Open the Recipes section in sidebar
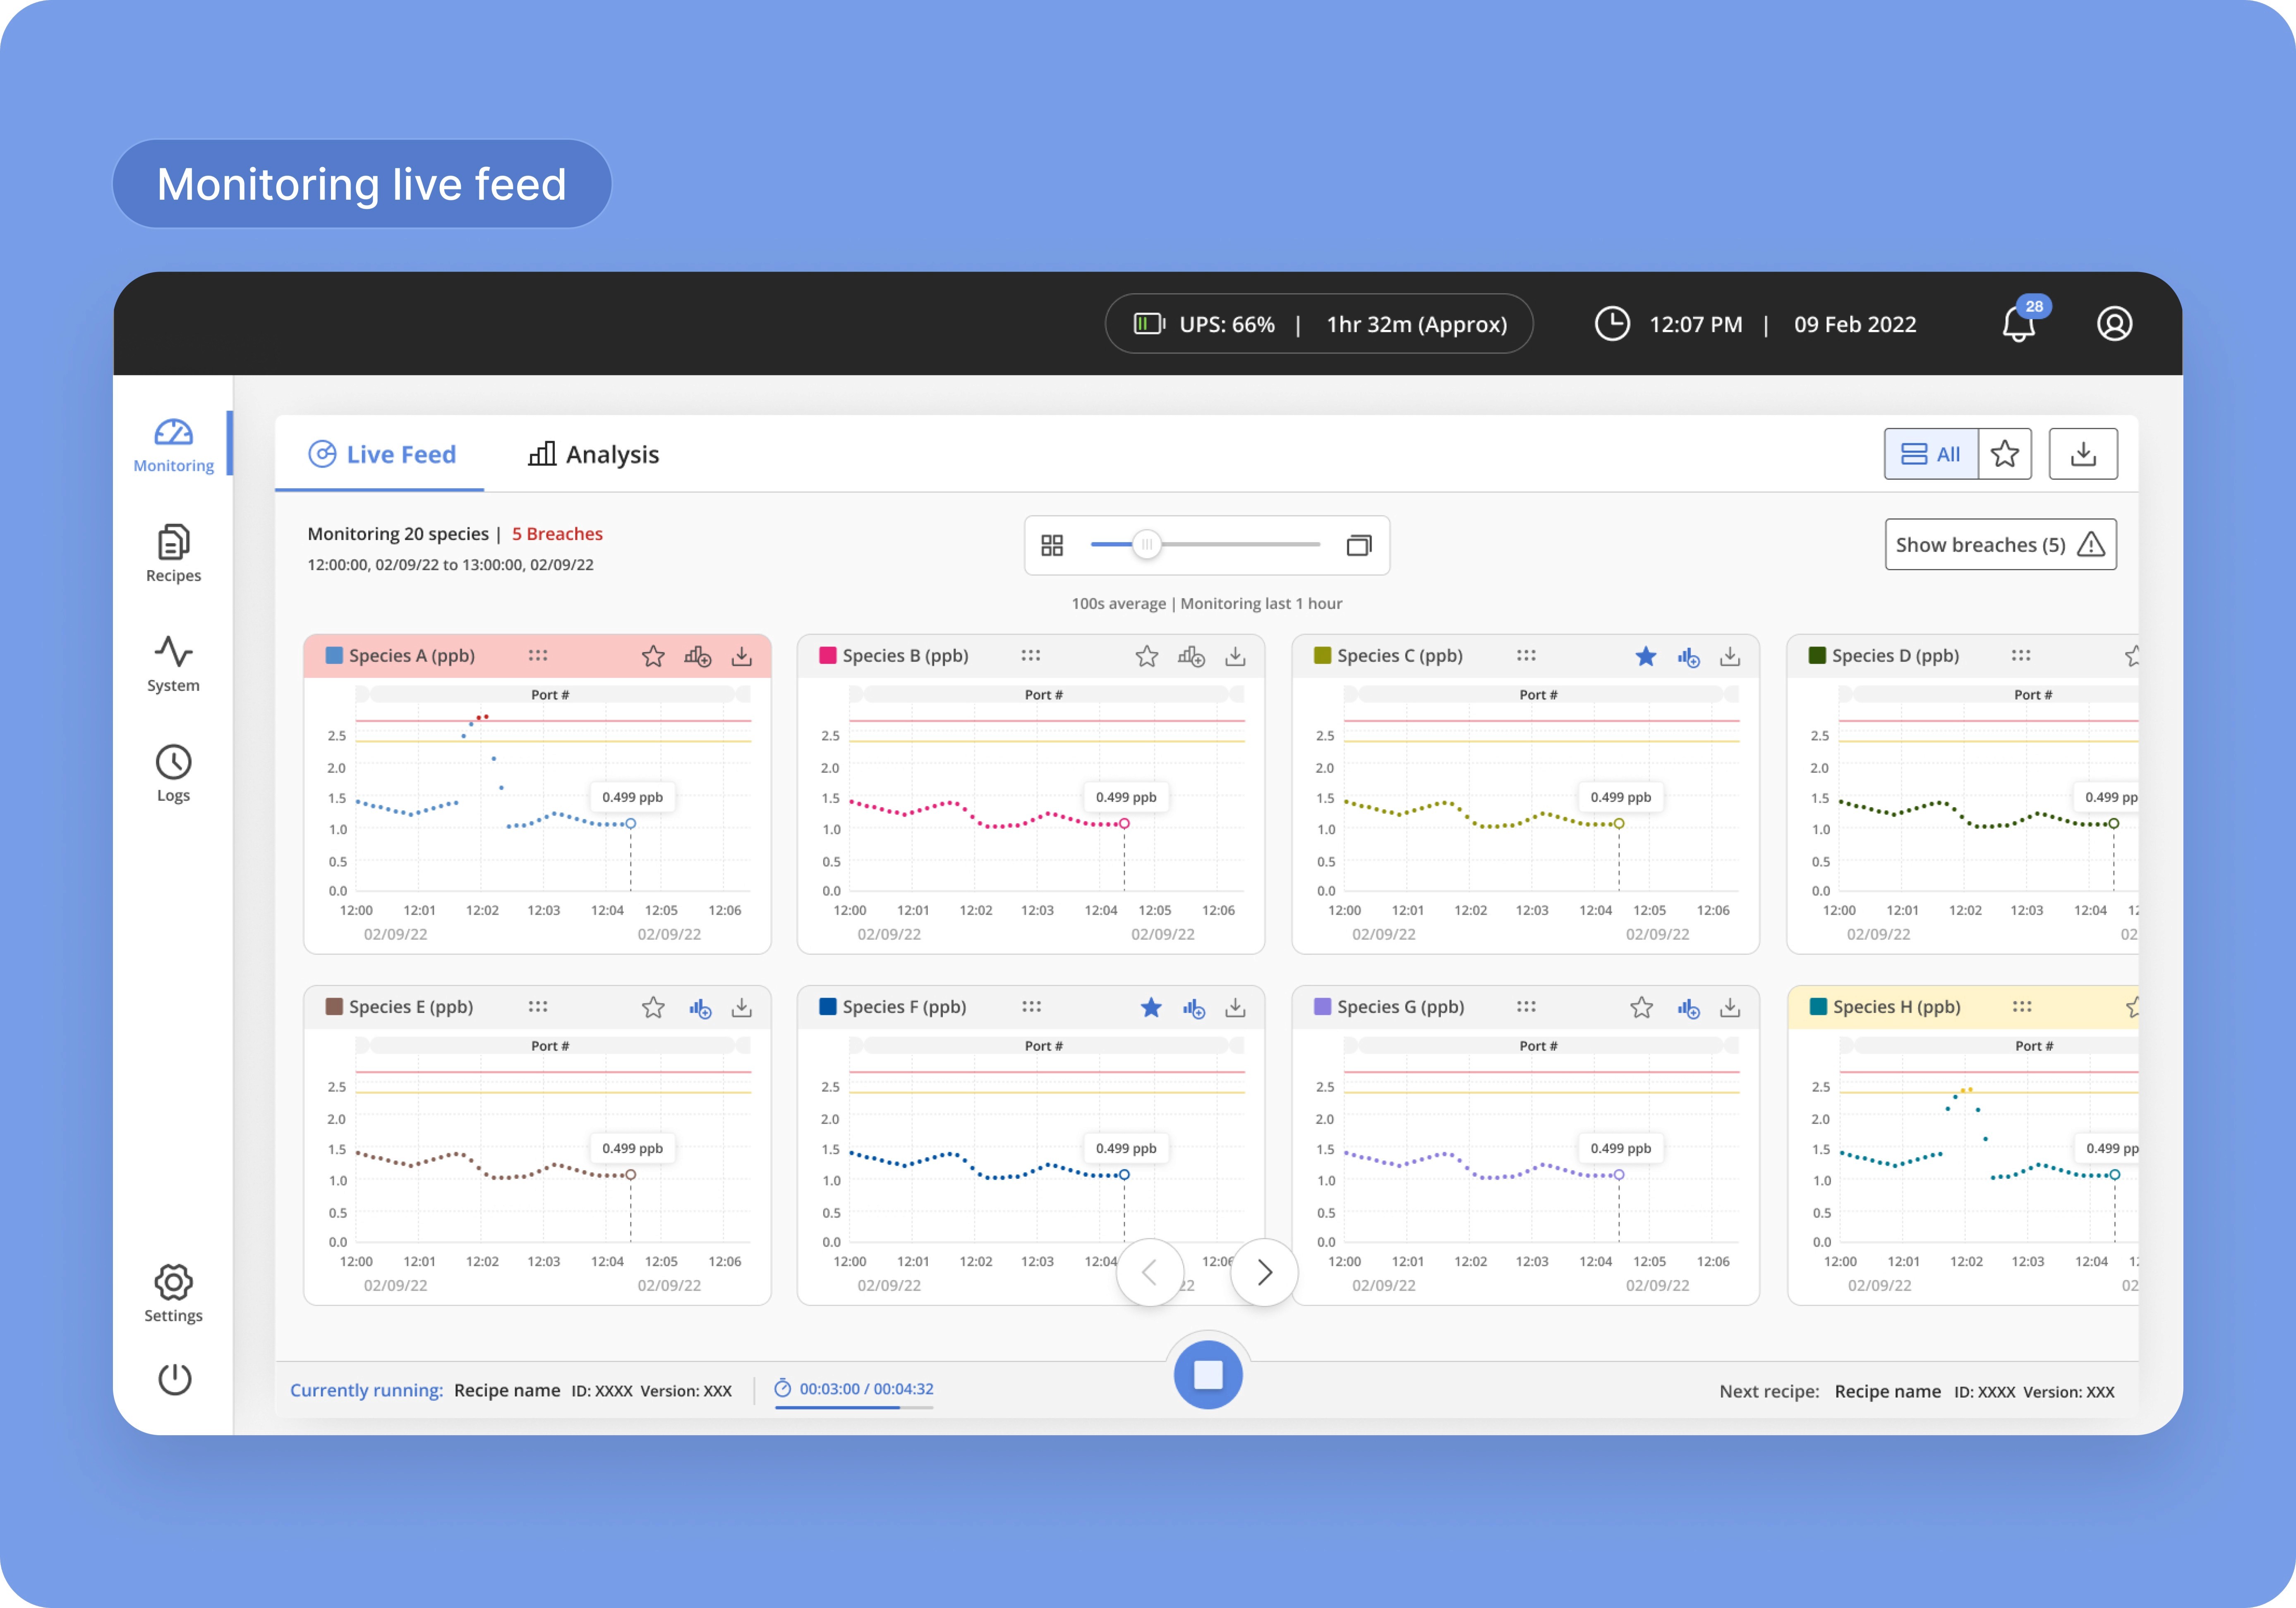This screenshot has width=2296, height=1608. 174,554
